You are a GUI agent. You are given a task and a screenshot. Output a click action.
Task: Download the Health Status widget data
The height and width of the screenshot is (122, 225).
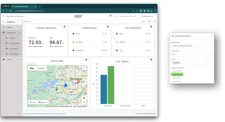tap(108, 26)
